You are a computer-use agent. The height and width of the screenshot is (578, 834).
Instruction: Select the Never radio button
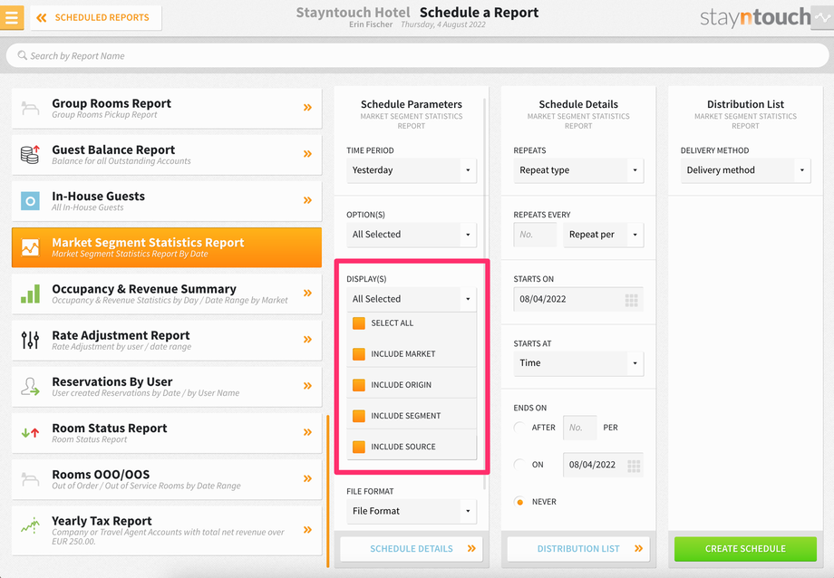click(520, 502)
